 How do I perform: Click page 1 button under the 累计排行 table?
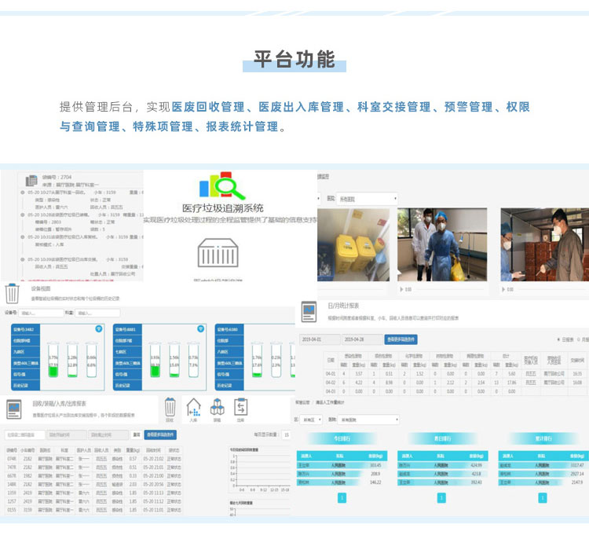(543, 498)
